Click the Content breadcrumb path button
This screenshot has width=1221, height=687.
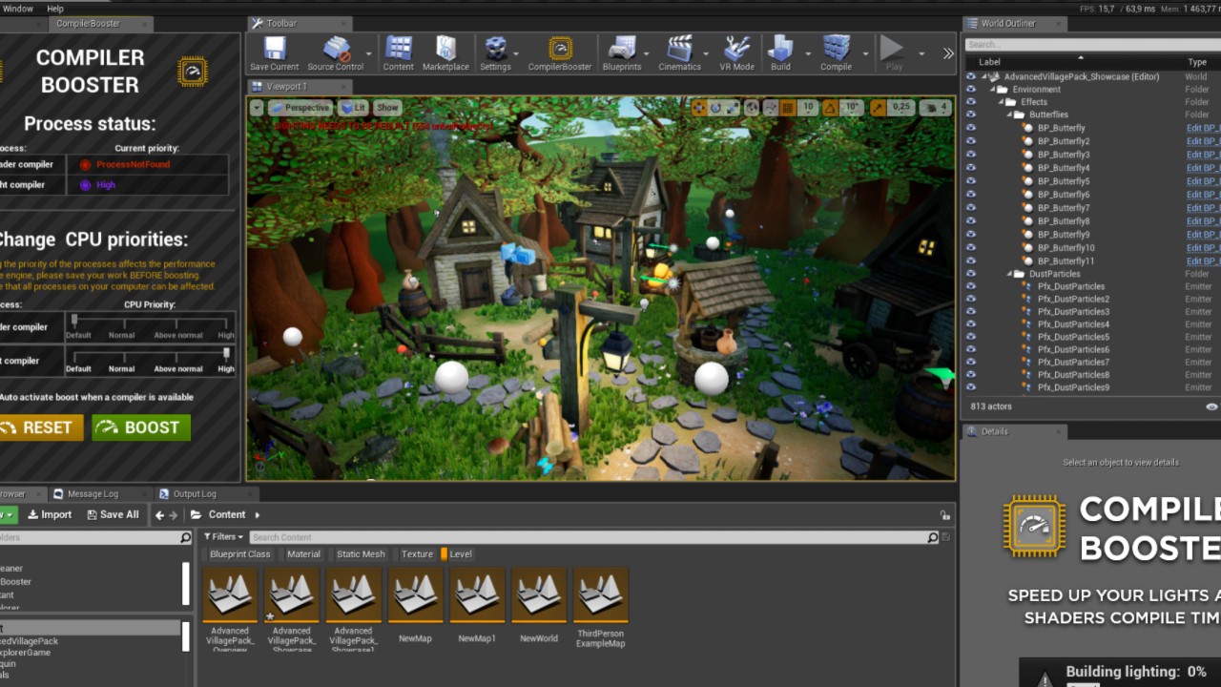tap(227, 515)
